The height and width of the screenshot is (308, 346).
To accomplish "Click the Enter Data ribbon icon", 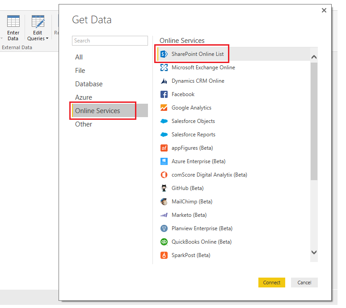I will click(x=13, y=21).
